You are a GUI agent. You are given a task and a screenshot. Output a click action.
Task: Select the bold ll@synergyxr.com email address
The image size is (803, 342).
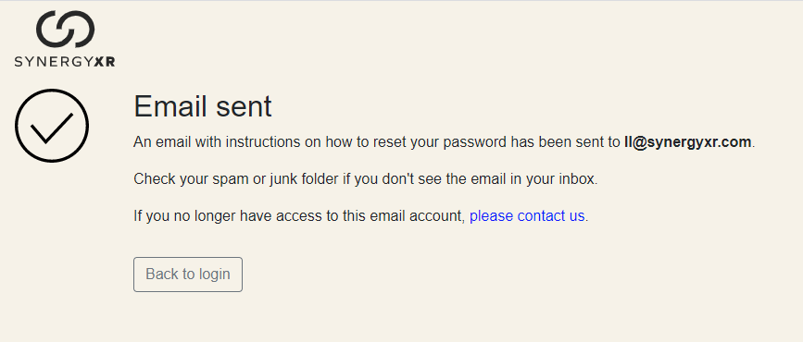point(688,142)
